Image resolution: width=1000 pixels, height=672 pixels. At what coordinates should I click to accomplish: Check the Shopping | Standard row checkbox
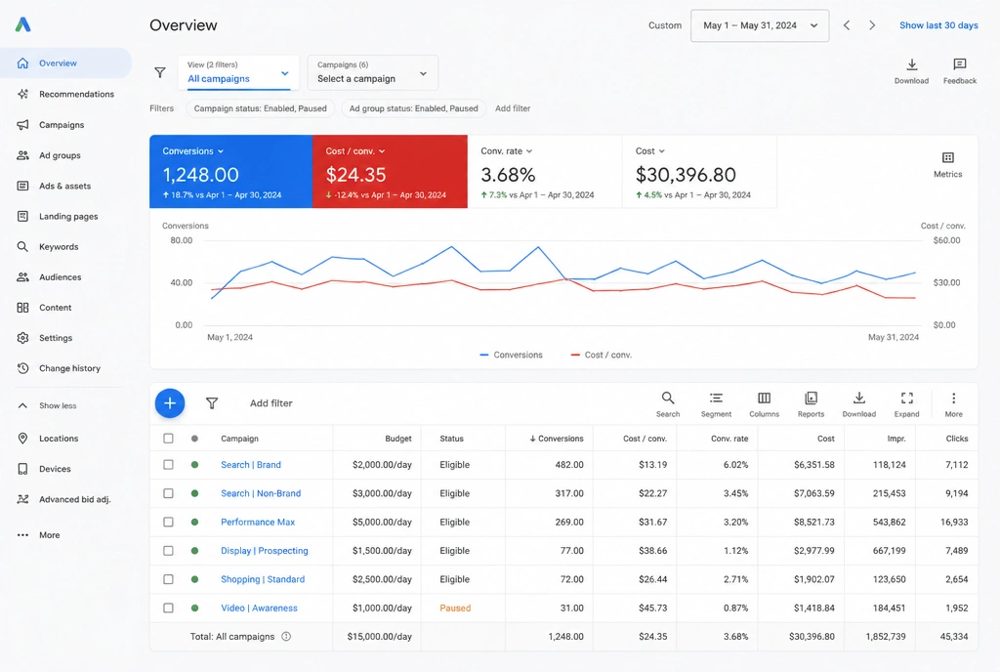click(x=168, y=579)
